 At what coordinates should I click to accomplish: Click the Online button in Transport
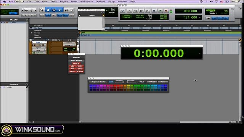(x=123, y=11)
